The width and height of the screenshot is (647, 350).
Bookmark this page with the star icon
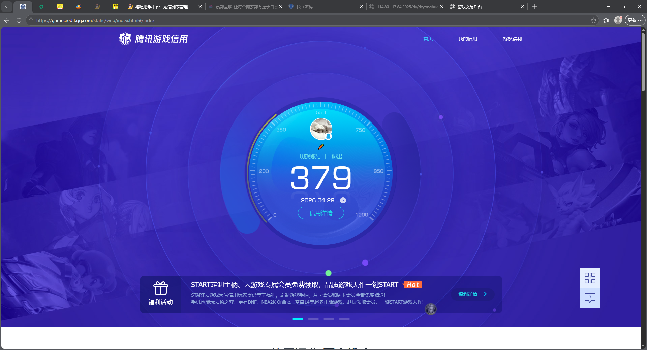(594, 20)
